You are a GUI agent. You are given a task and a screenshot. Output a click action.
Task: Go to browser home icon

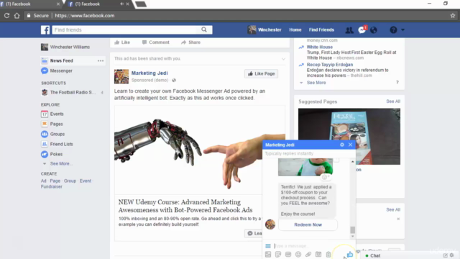17,16
